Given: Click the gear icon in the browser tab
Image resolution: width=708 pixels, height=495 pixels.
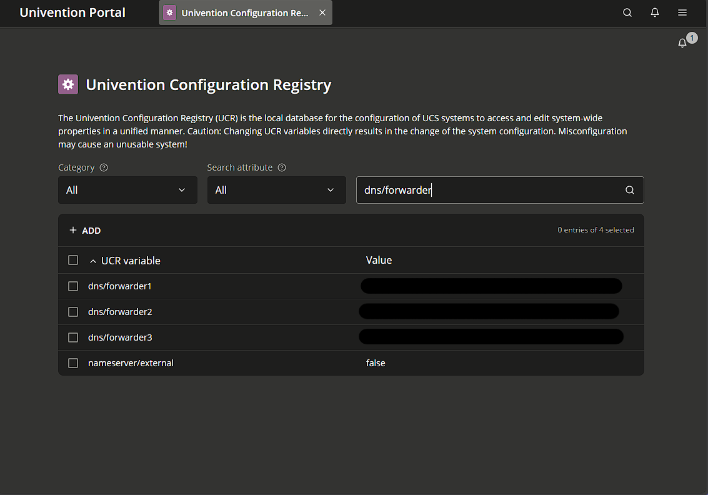Looking at the screenshot, I should tap(169, 12).
